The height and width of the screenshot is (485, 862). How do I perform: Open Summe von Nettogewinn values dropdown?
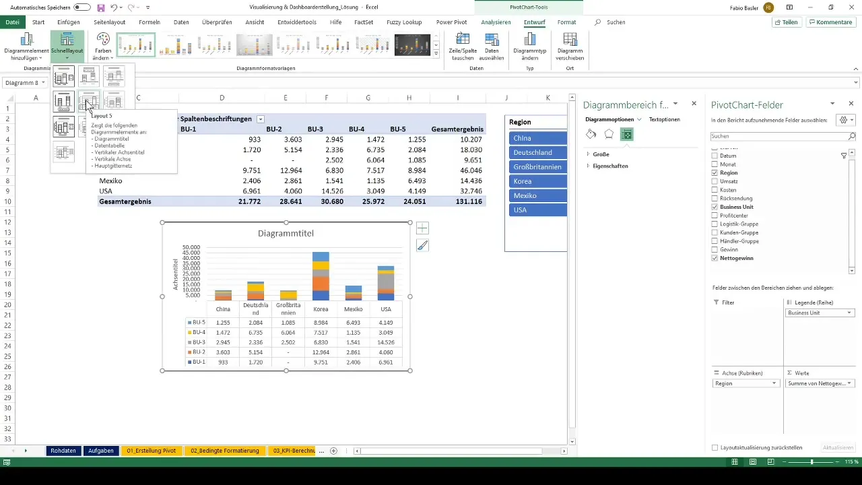(x=849, y=383)
